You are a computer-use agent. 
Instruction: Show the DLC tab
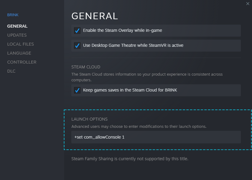(x=11, y=71)
